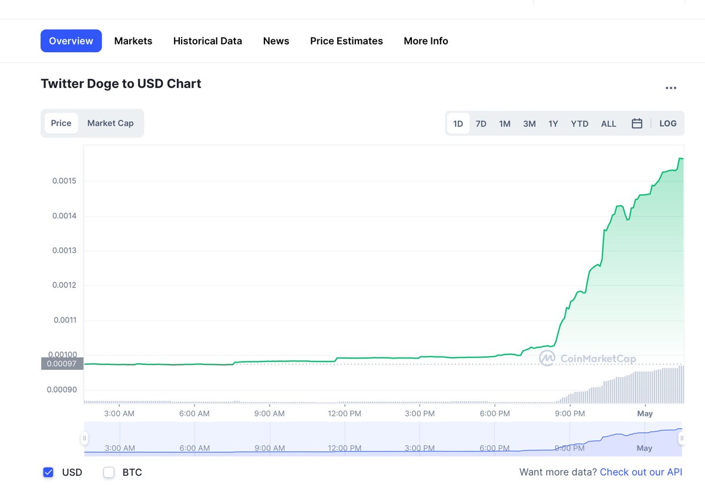Click the Want more data? text

(558, 472)
